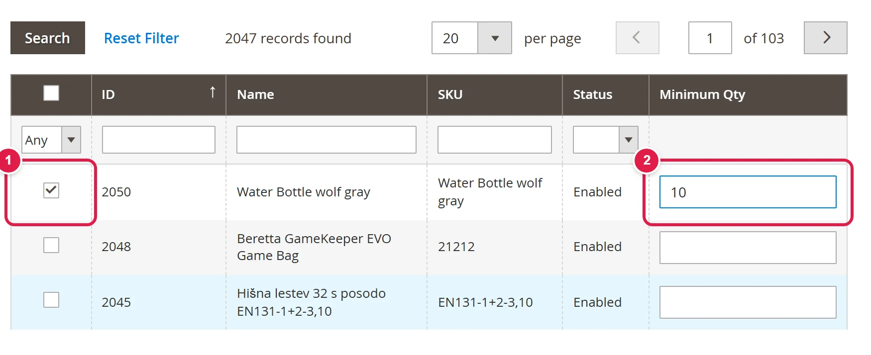Click the name Water Bottle wolf gray
This screenshot has height=355, width=871.
click(304, 192)
